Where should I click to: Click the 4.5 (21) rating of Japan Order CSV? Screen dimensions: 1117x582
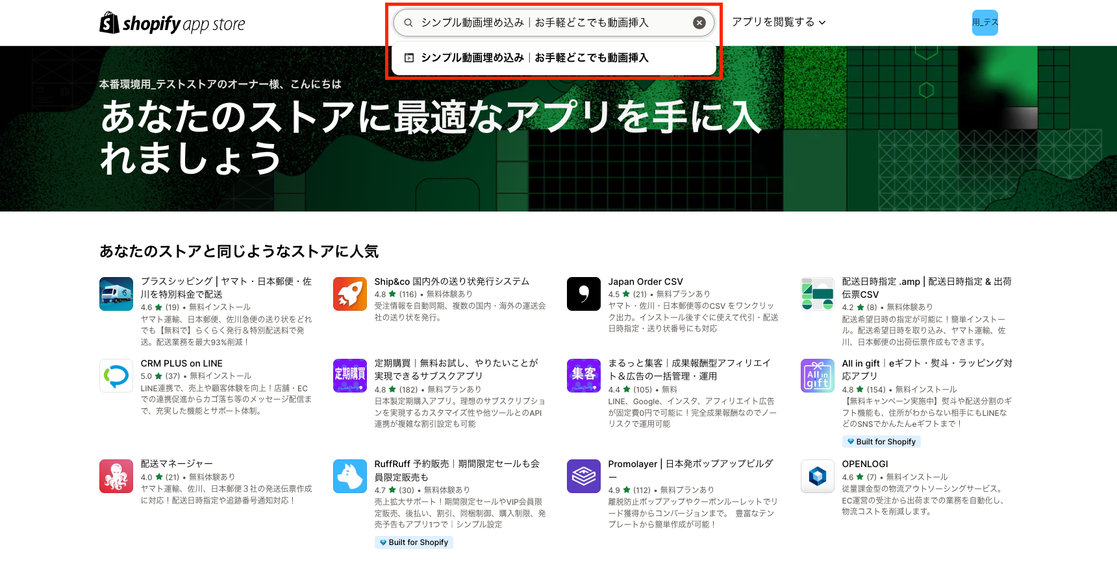click(627, 295)
